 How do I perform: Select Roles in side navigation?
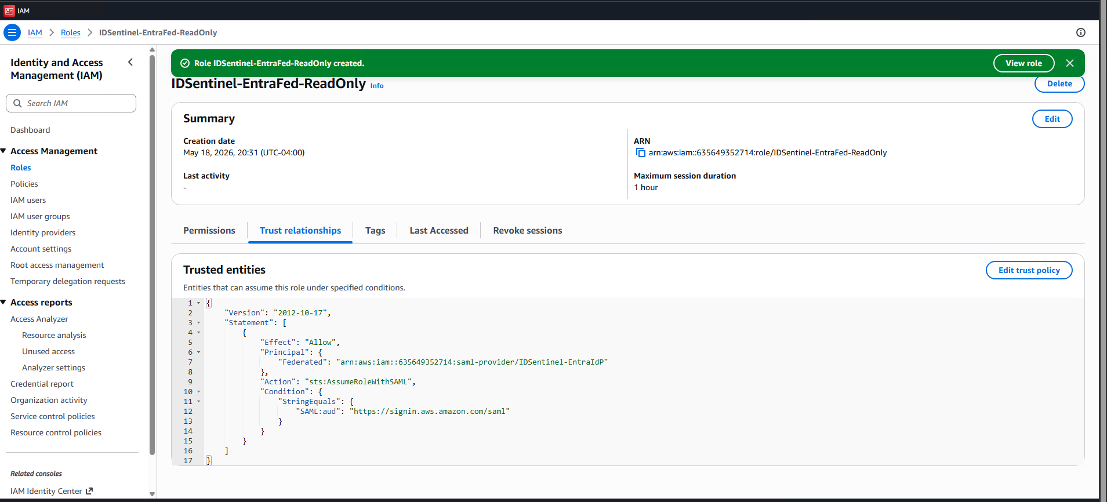coord(21,168)
